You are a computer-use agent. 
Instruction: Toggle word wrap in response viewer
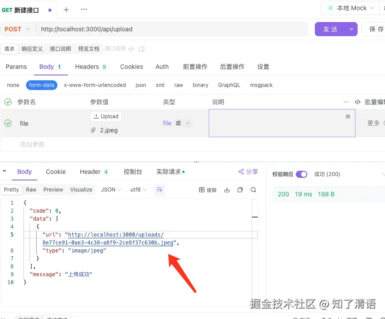click(x=159, y=189)
